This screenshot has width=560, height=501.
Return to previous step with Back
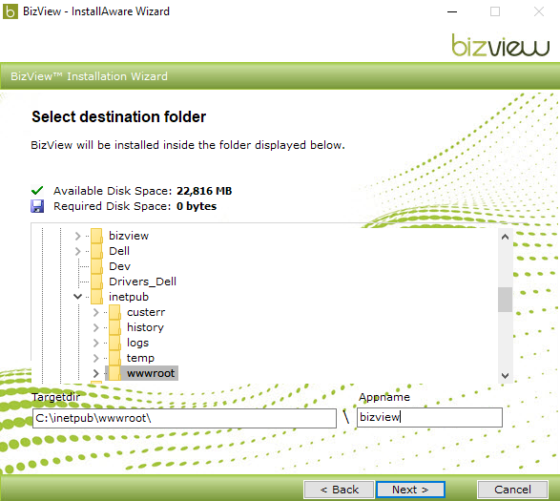click(339, 490)
